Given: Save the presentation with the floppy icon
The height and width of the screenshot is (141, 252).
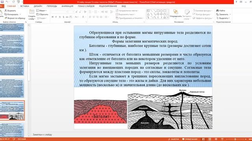Looking at the screenshot, I should pos(2,2).
